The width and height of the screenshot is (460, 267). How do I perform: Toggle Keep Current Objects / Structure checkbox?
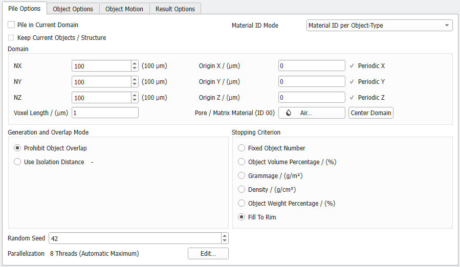click(x=11, y=37)
